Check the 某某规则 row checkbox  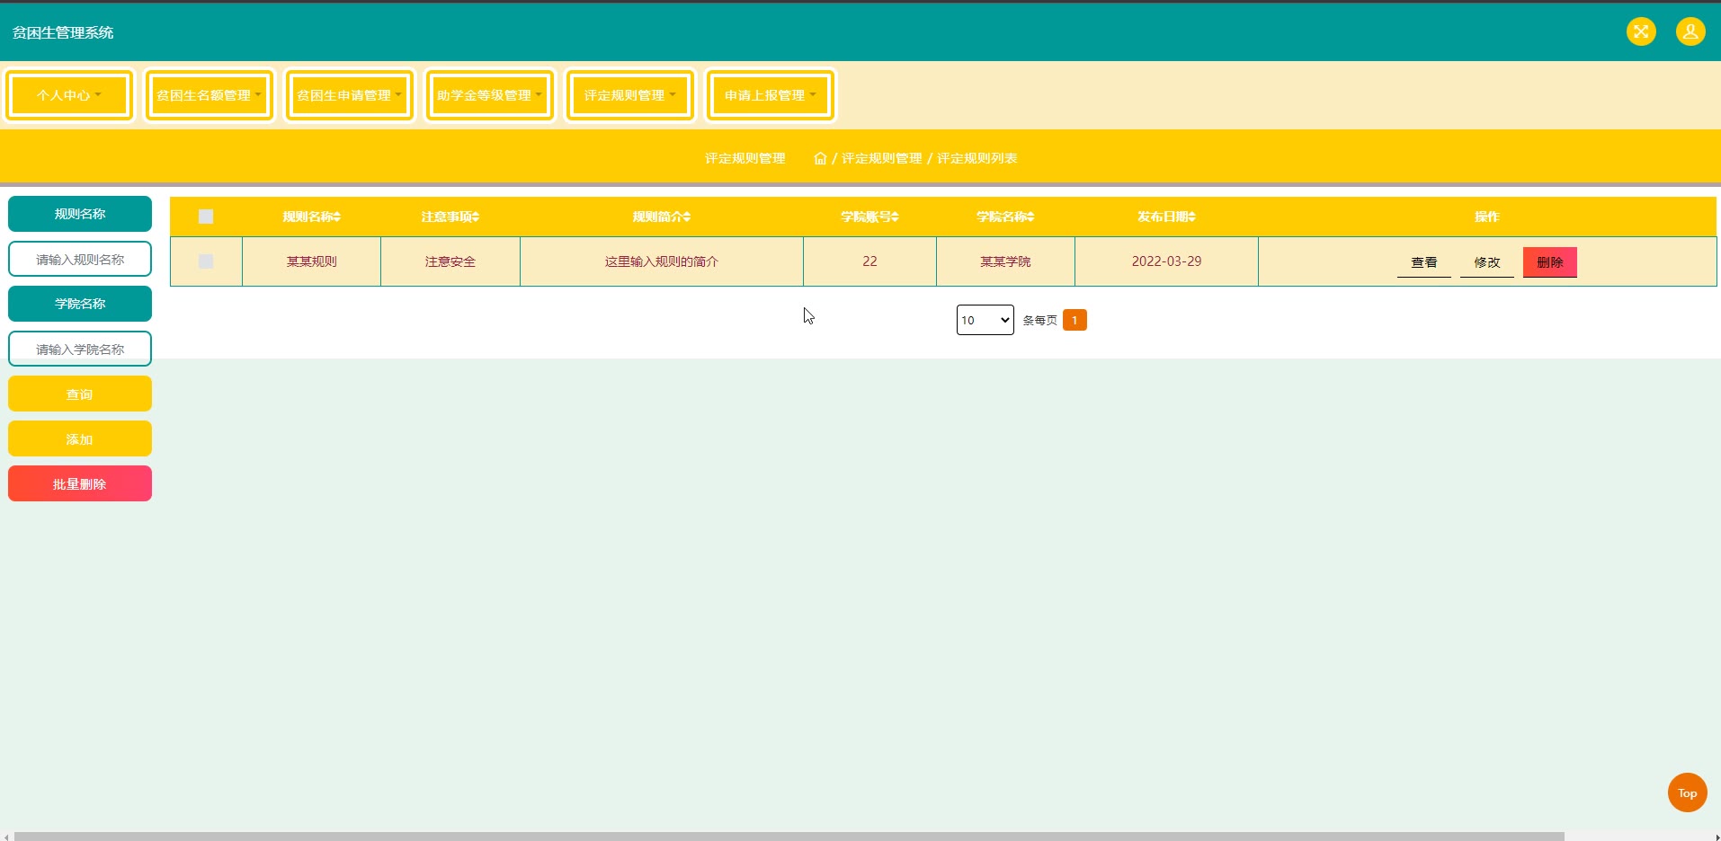pyautogui.click(x=206, y=261)
